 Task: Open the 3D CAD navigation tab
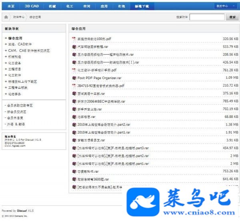point(32,6)
